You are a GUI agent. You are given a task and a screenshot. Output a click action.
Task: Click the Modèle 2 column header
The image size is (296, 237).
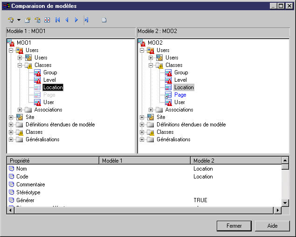coord(236,160)
